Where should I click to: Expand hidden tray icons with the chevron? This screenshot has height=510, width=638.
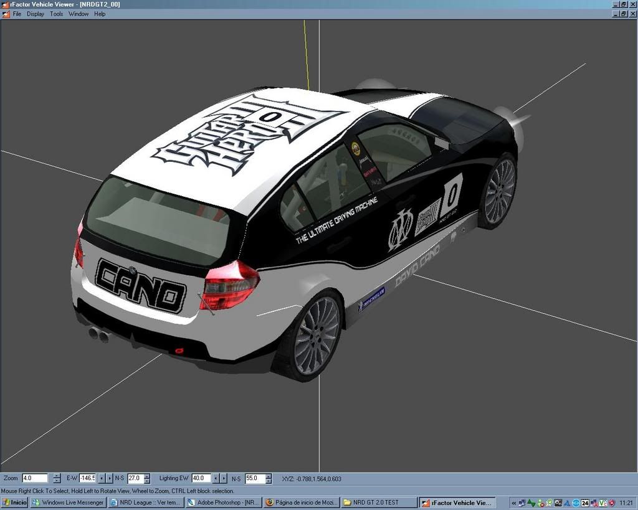pos(513,503)
